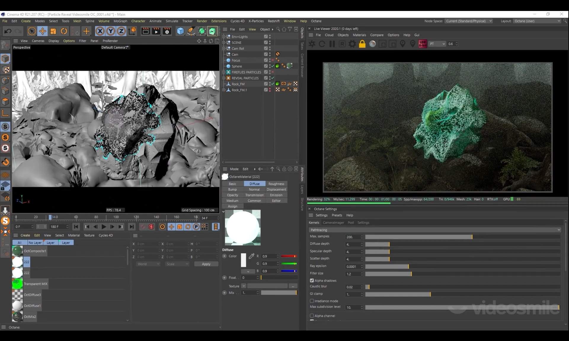Pause the Live Viewer render

point(332,44)
